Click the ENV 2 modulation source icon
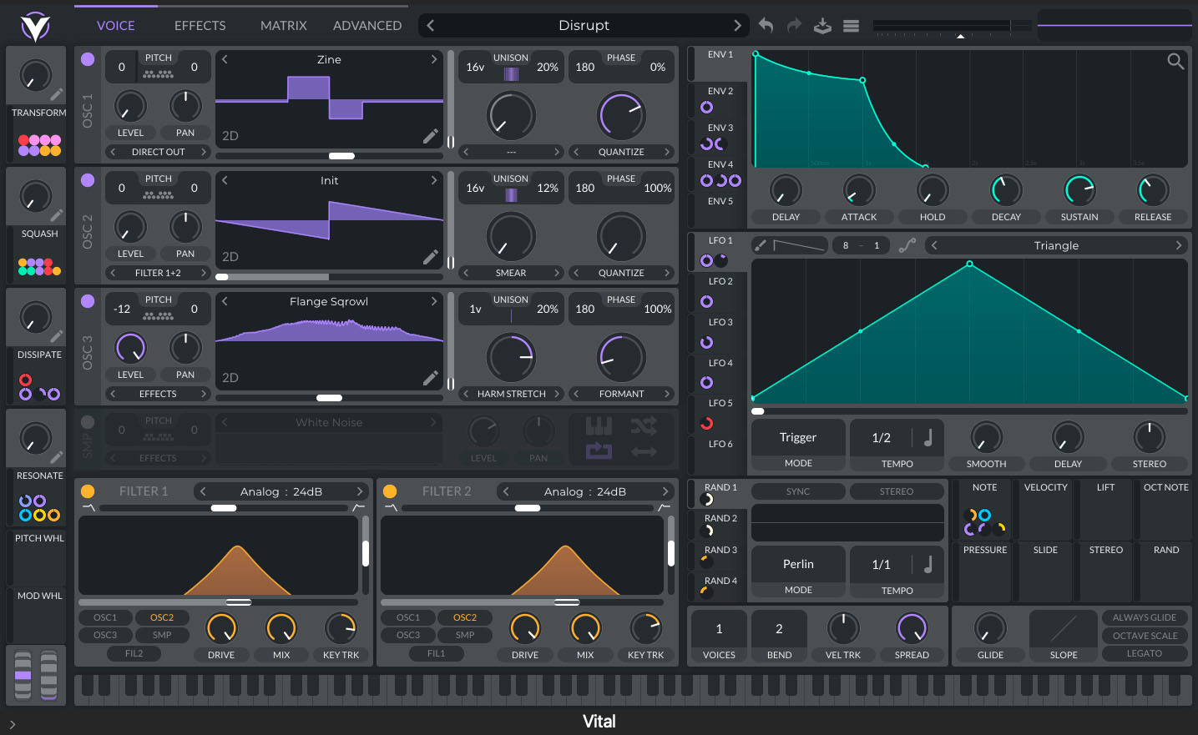Viewport: 1198px width, 735px height. 706,107
